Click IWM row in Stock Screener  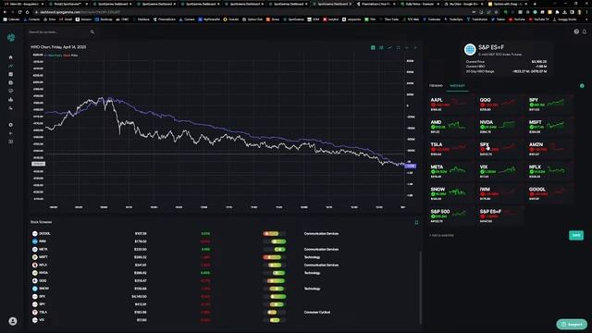pyautogui.click(x=224, y=241)
